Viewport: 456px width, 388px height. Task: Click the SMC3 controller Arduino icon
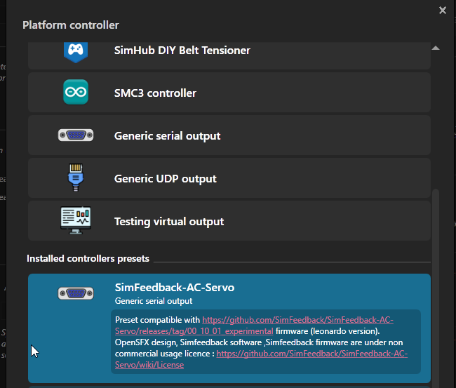tap(76, 93)
